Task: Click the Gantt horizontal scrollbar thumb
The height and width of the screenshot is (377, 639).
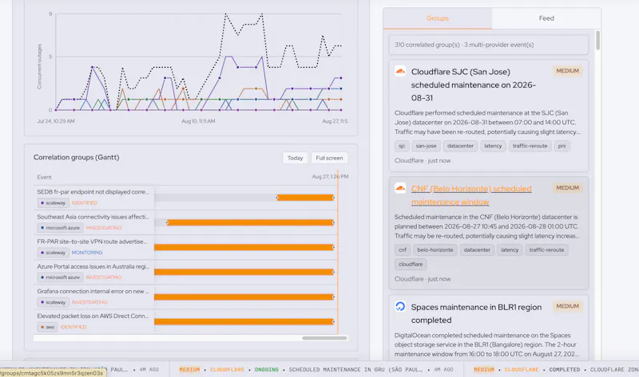Action: (324, 338)
